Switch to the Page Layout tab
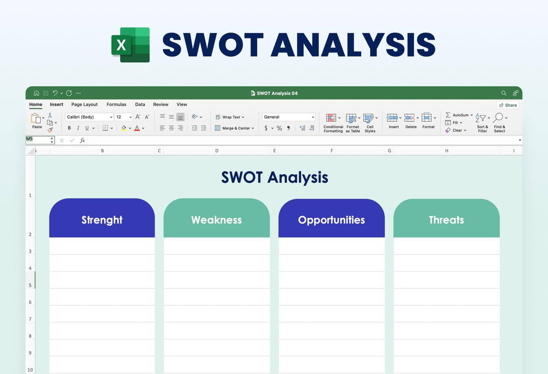 pyautogui.click(x=84, y=105)
